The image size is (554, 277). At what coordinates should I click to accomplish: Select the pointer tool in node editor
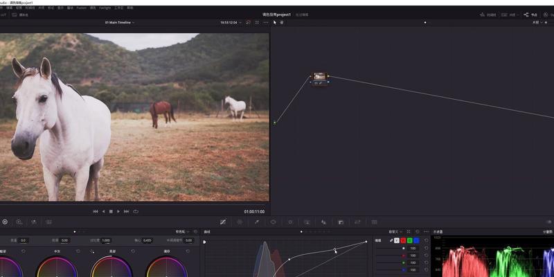[x=275, y=22]
